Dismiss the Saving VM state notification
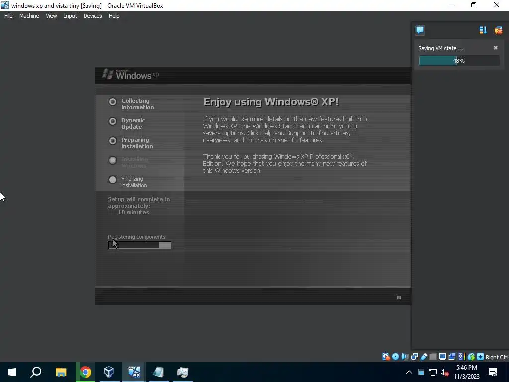 tap(496, 48)
